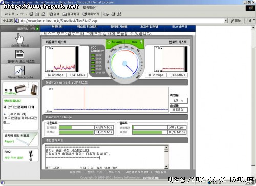The height and width of the screenshot is (186, 256).
Task: Click the browser Stop toolbar icon
Action: 31,14
